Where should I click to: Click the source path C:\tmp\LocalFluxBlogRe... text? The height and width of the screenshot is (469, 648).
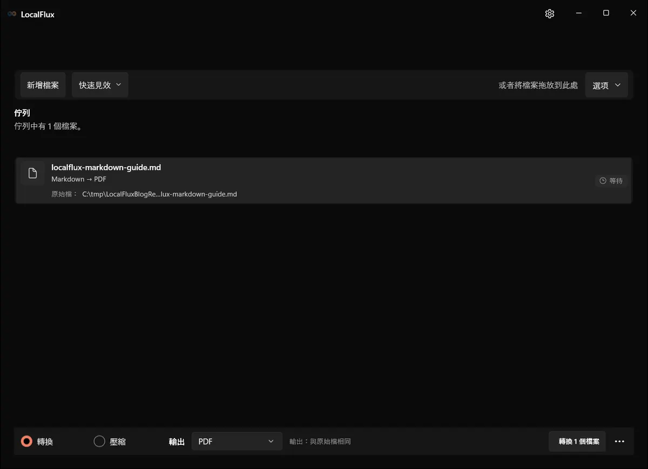(x=159, y=194)
